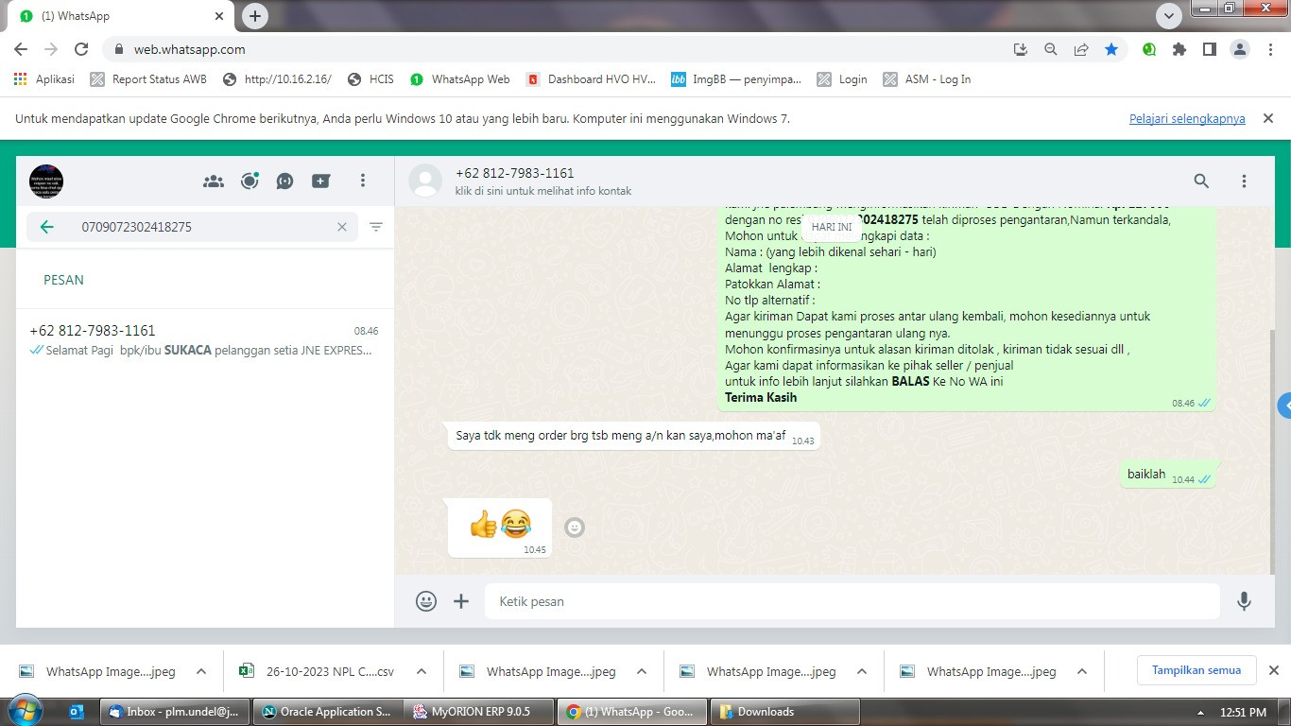Clear the search text with the X icon
This screenshot has height=726, width=1291.
point(342,227)
